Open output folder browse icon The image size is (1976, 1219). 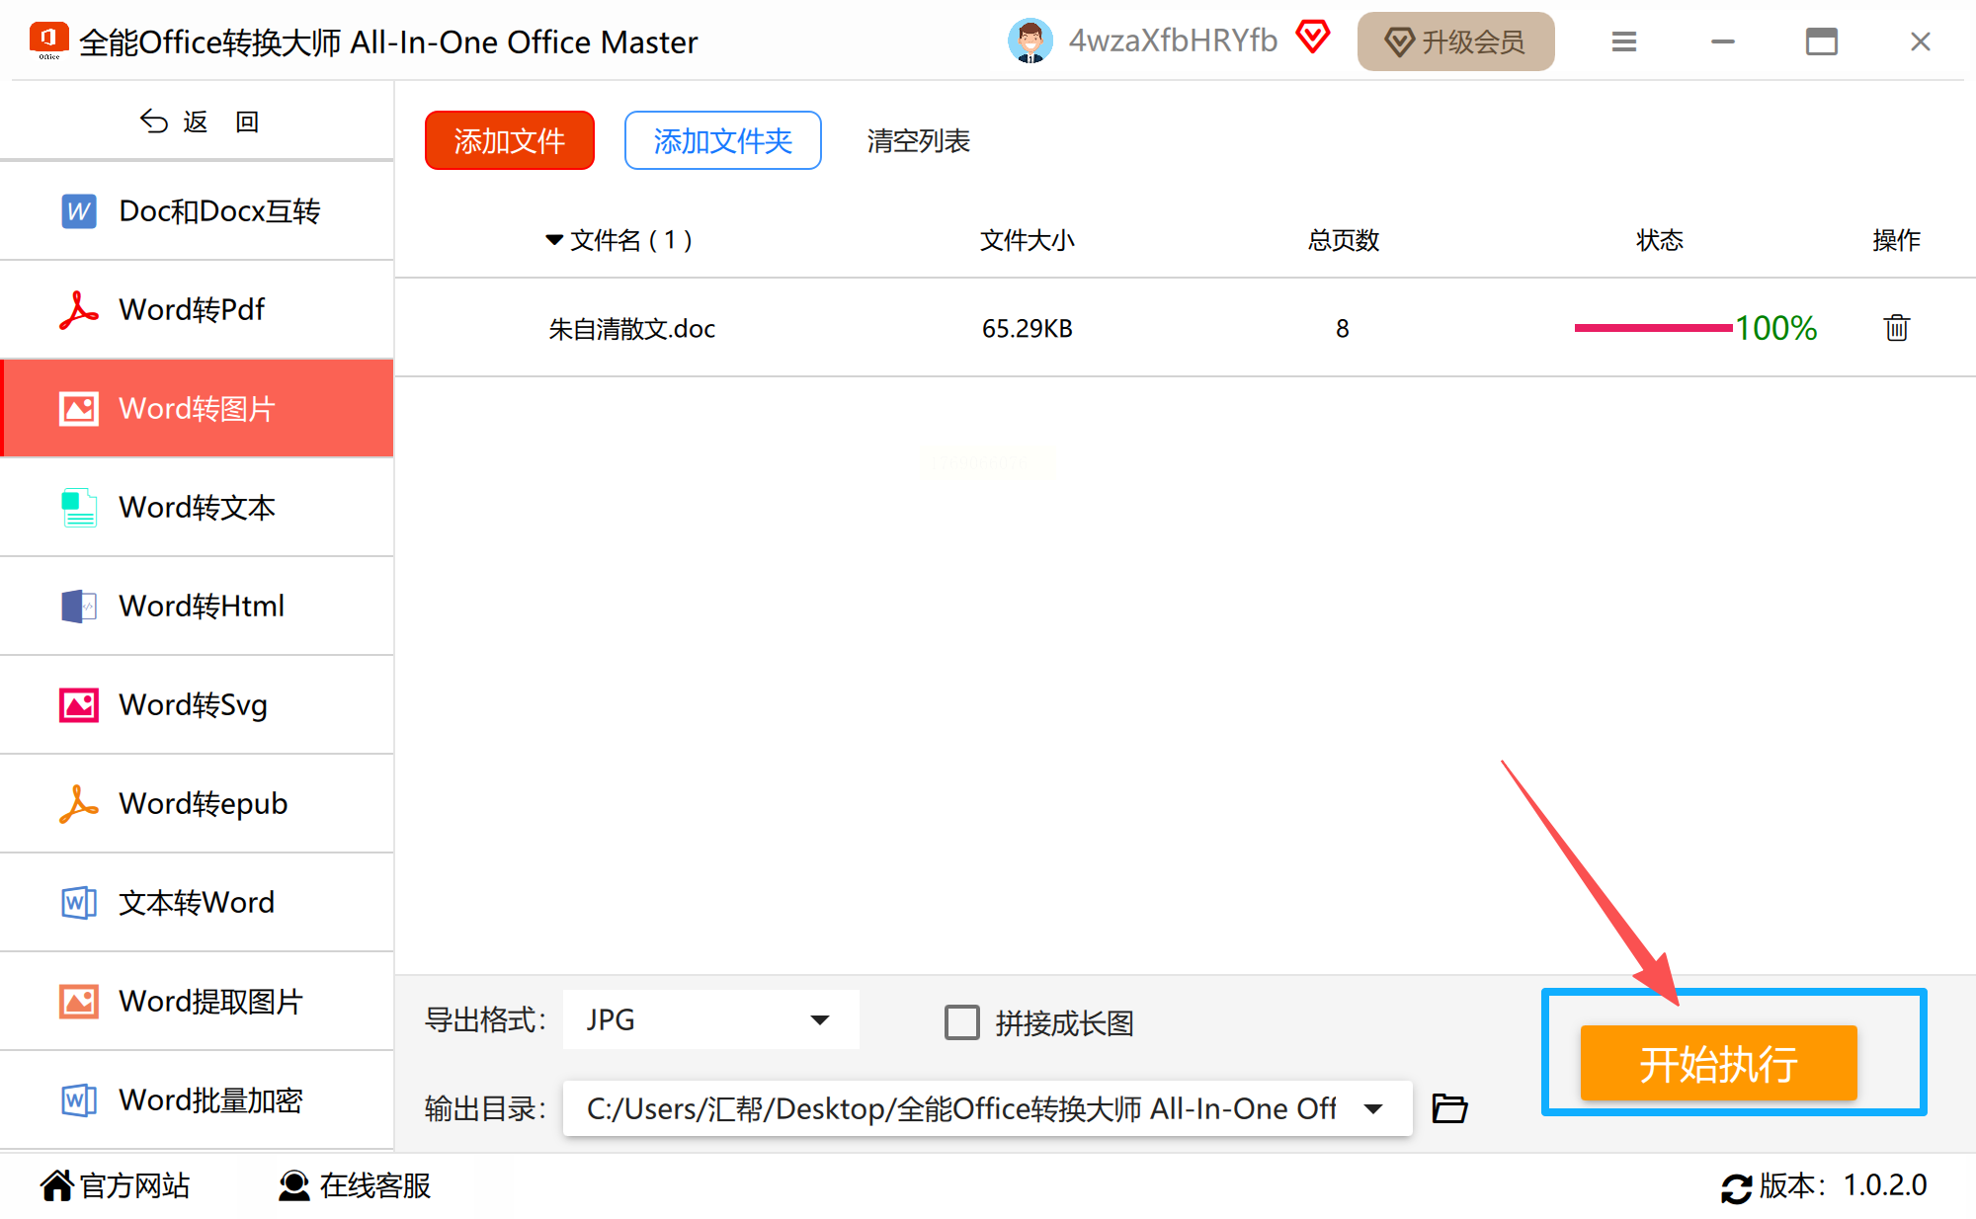click(x=1449, y=1108)
